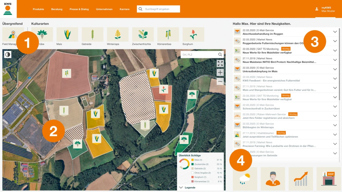Screen dimensions: 342x192
Task: Open the Produkte menu
Action: pos(38,9)
